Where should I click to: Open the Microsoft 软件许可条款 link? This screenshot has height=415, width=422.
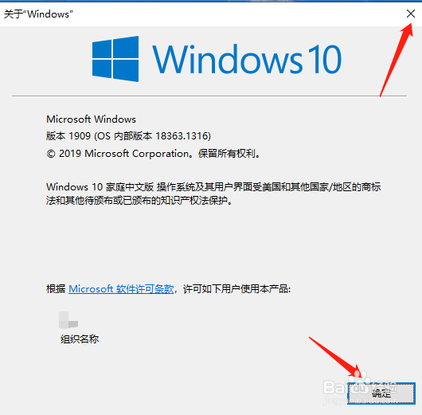click(121, 289)
